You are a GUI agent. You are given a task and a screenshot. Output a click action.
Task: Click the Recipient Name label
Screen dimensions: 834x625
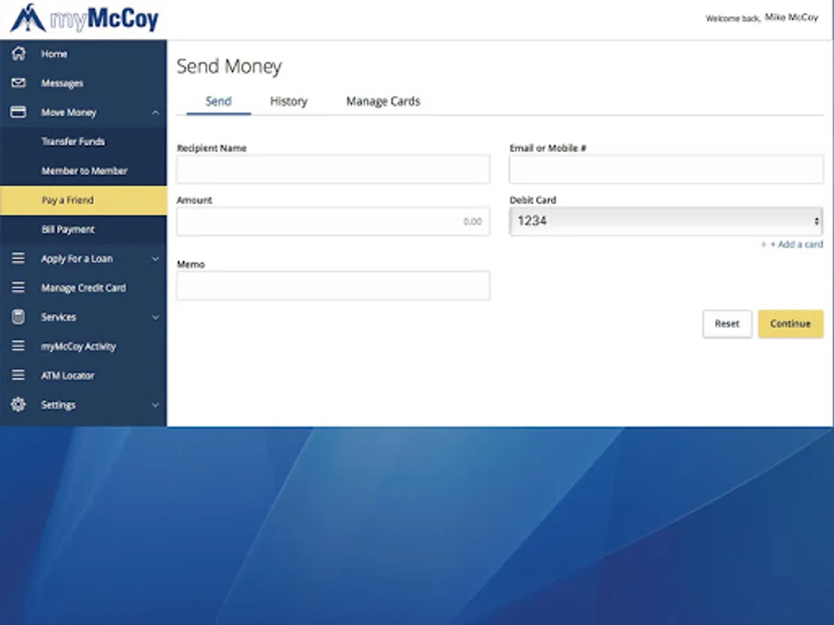[x=211, y=148]
